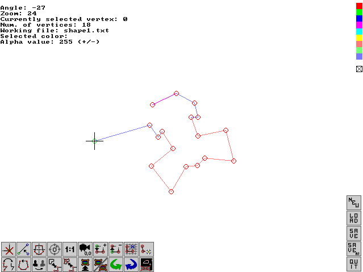This screenshot has height=272, width=363.
Task: Toggle the crossed box below color palette
Action: click(359, 69)
